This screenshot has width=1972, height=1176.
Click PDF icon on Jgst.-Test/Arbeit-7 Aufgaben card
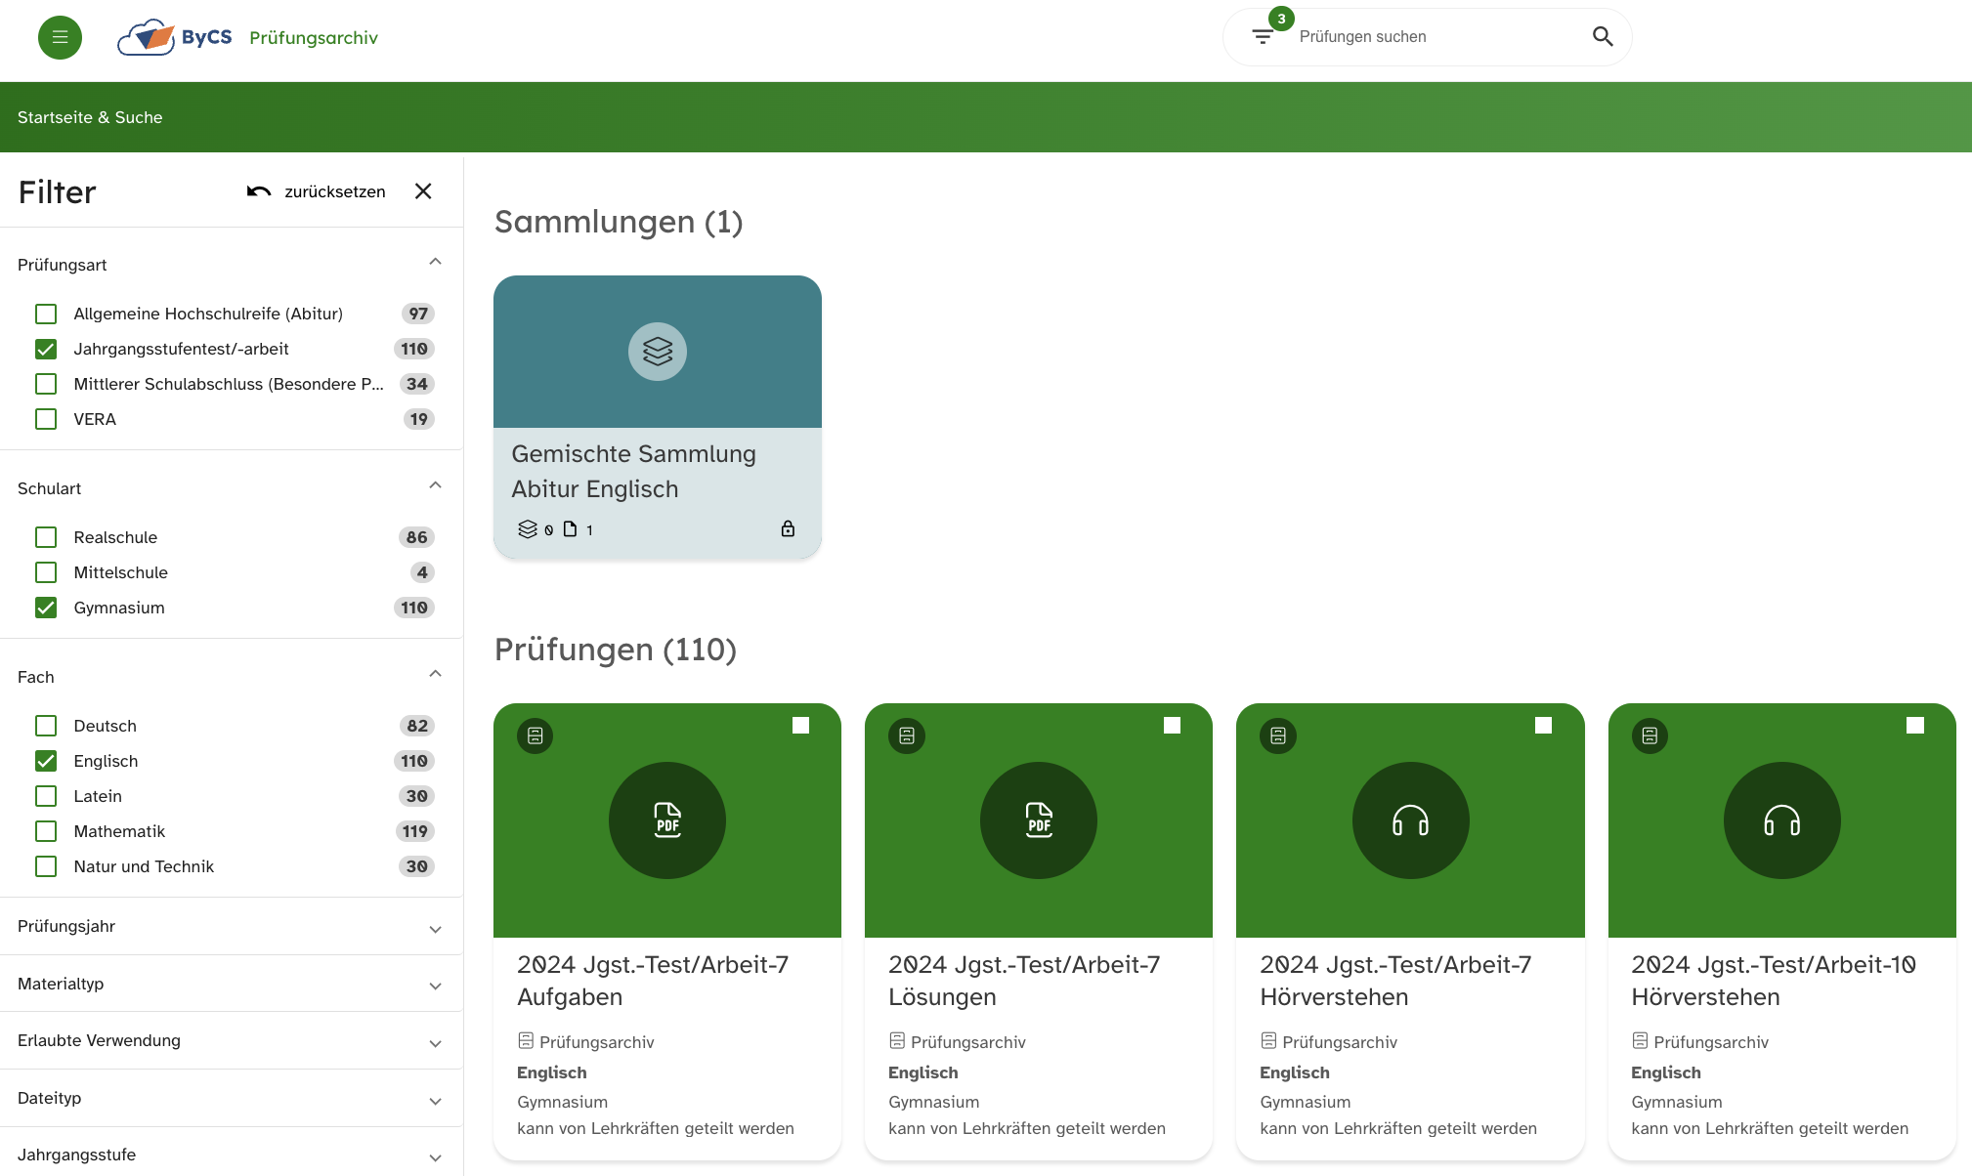coord(667,820)
